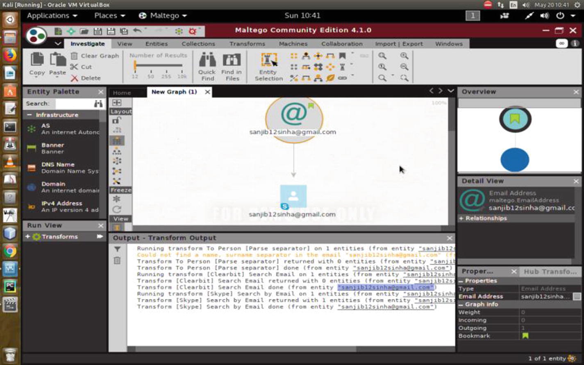Click the lock layout icon under Layout
584x365 pixels.
click(117, 120)
